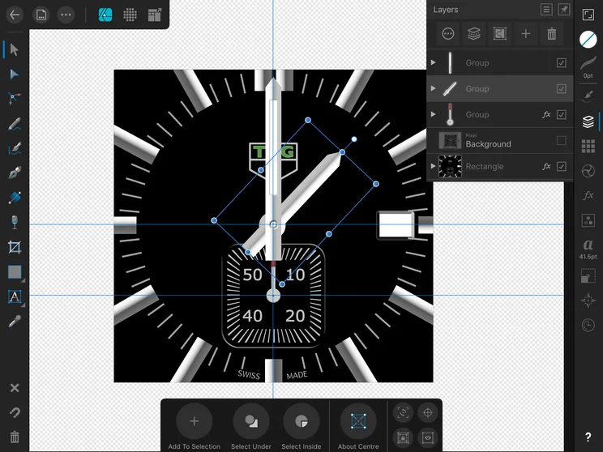Open the Stroke studio showing 0pt
Viewport: 603px width, 452px height.
point(588,67)
